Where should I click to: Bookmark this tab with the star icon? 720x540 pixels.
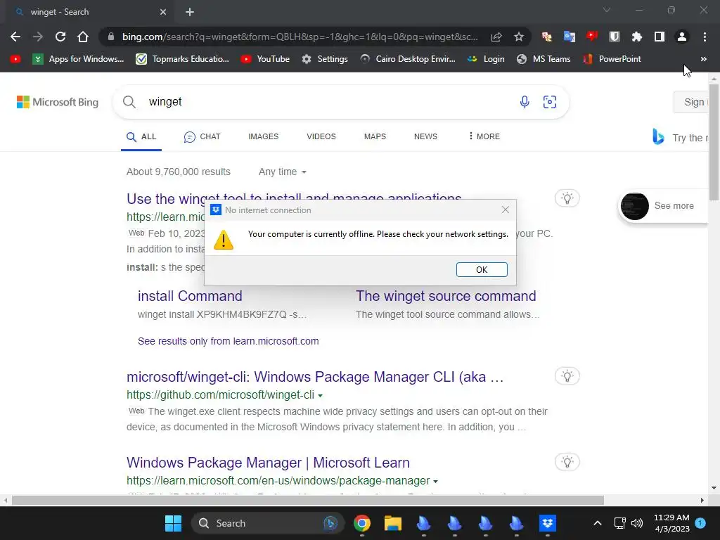tap(519, 37)
